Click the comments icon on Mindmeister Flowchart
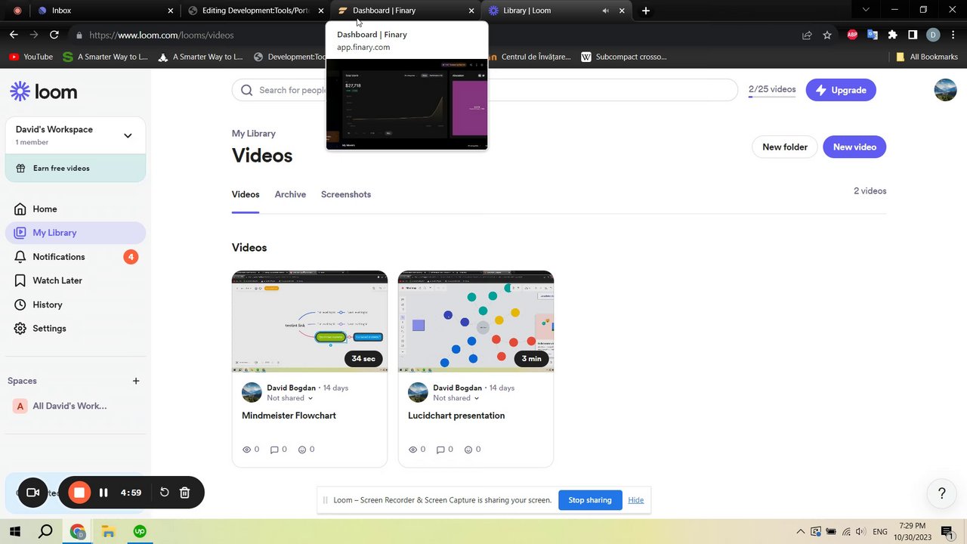The image size is (967, 544). tap(274, 450)
